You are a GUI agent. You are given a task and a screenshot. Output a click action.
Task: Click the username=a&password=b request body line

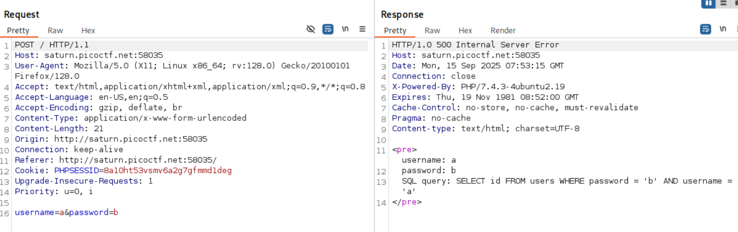pyautogui.click(x=67, y=212)
